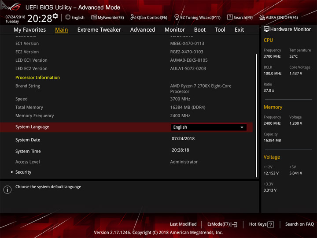This screenshot has height=238, width=317.
Task: Select the System Time value 20:28:18
Action: click(181, 150)
